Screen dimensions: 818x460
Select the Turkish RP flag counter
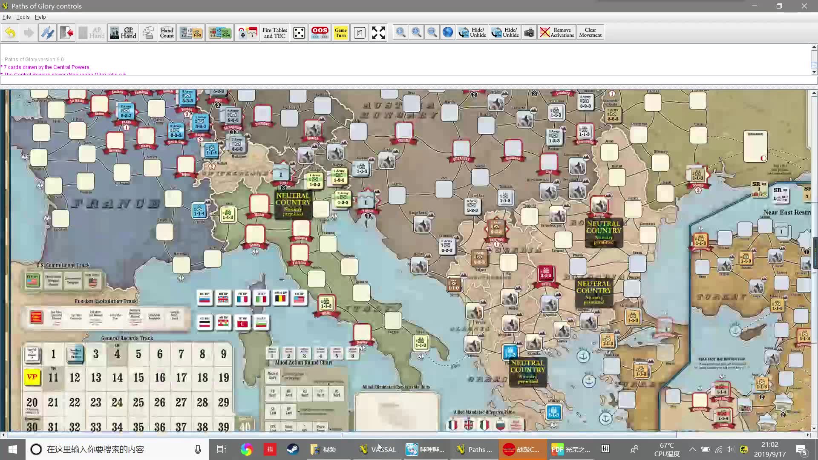click(x=242, y=323)
